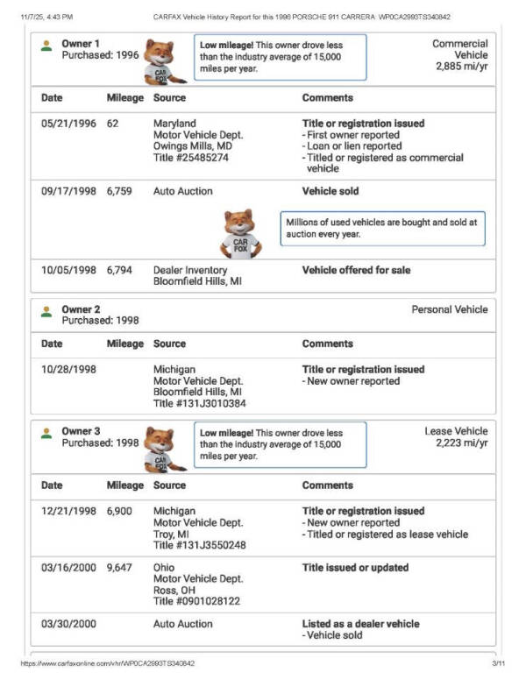Click the 'Millions of used vehicles' auction callout
Image resolution: width=526 pixels, height=680 pixels.
382,228
